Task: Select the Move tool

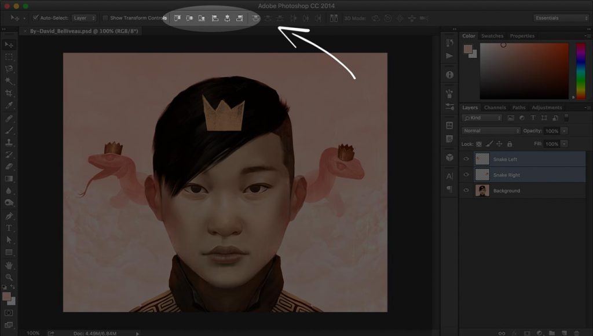Action: pyautogui.click(x=9, y=44)
